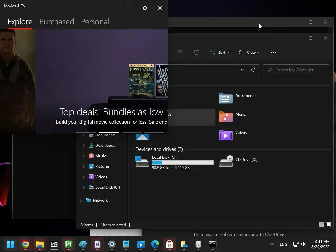The width and height of the screenshot is (336, 252).
Task: Expand the Network tree node
Action: [81, 200]
